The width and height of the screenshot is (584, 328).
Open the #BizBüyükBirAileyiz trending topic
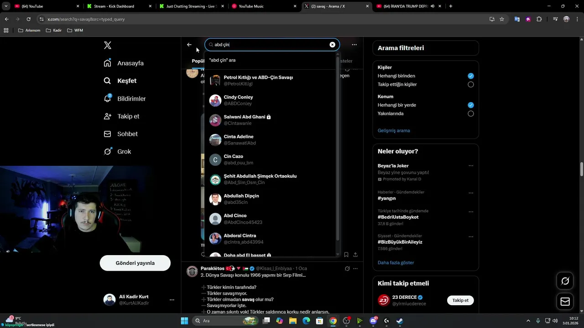click(400, 242)
